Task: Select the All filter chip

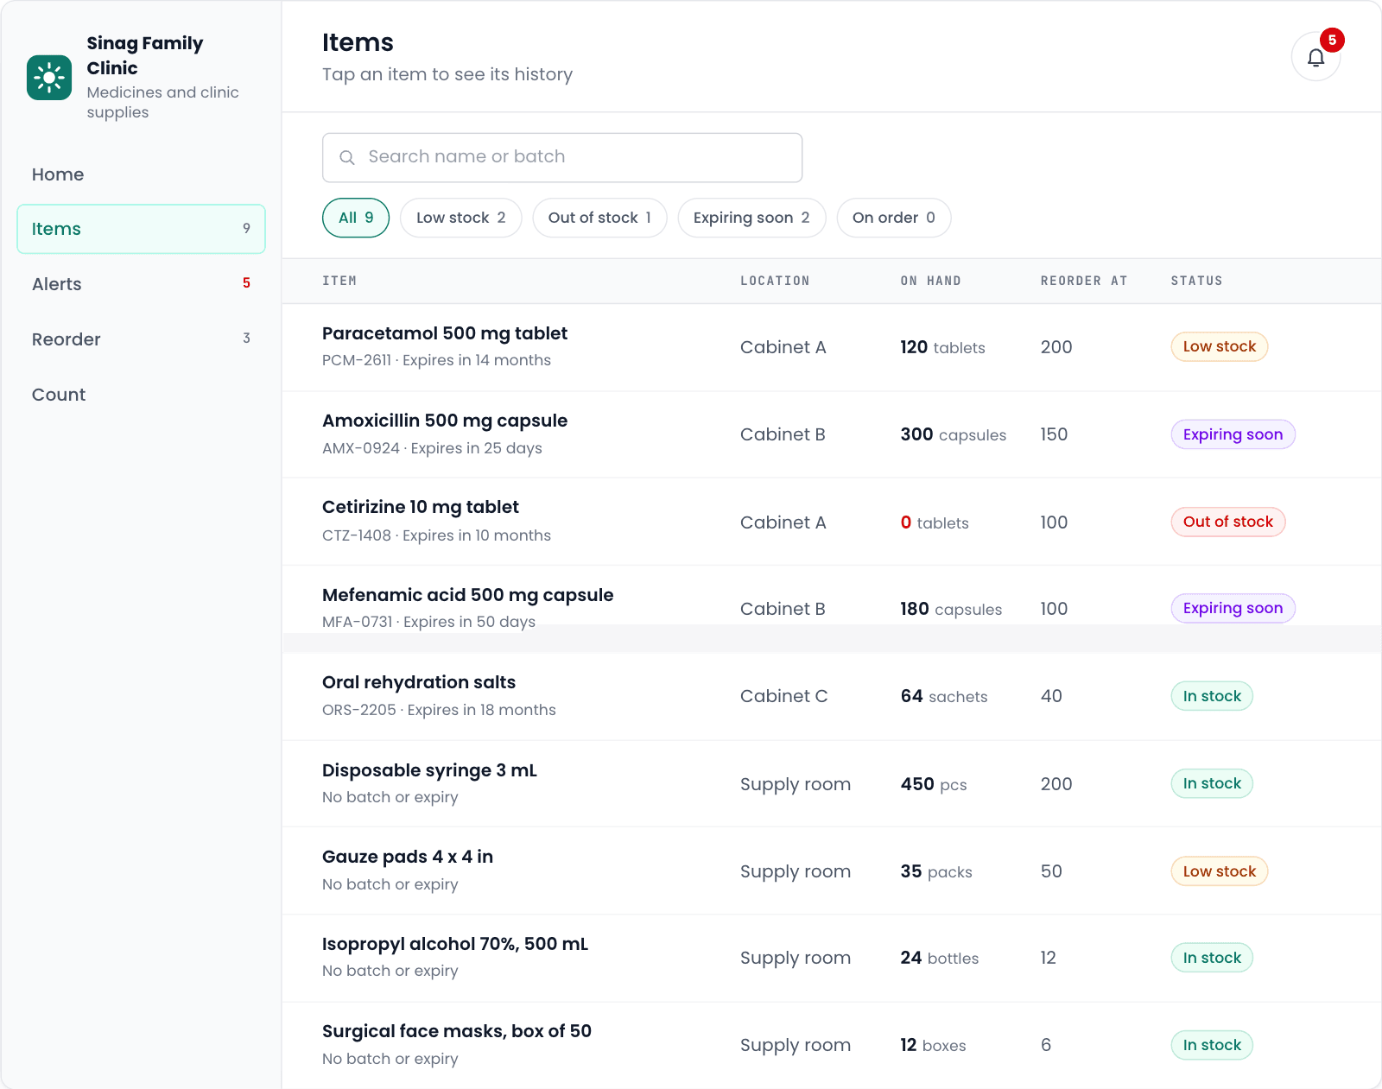Action: click(356, 218)
